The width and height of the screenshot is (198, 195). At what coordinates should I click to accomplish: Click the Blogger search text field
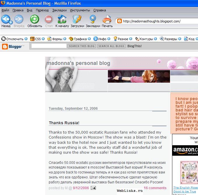(x=49, y=46)
